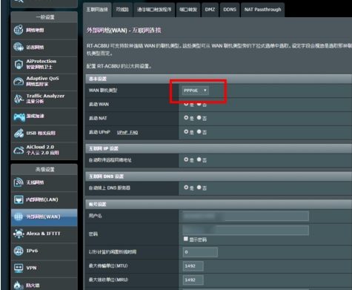Select the game controller boost icon
352x290 pixels.
coord(19,116)
